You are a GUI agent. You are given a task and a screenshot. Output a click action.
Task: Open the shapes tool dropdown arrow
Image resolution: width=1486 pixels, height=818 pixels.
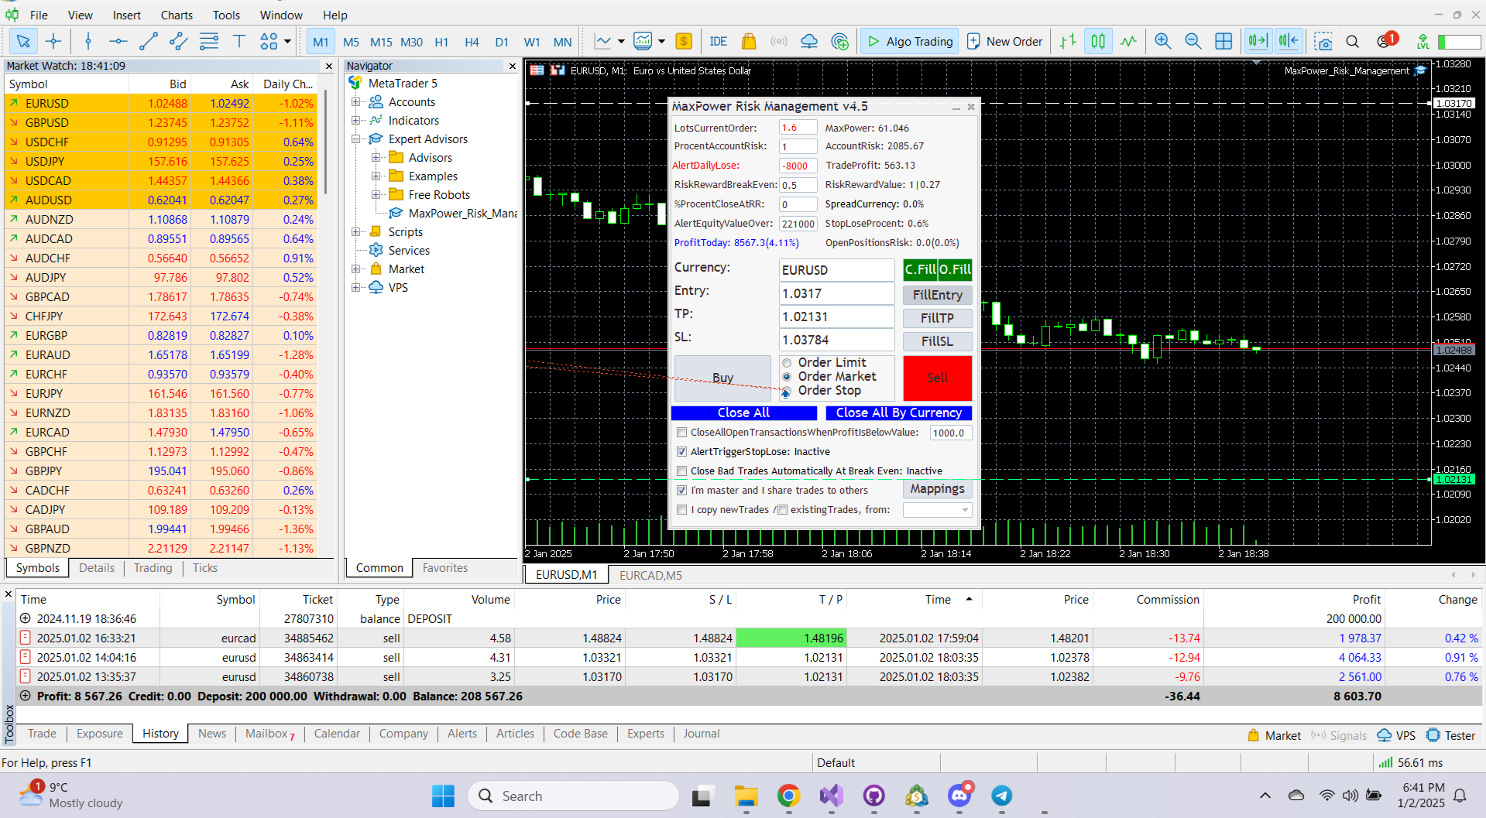[x=287, y=41]
